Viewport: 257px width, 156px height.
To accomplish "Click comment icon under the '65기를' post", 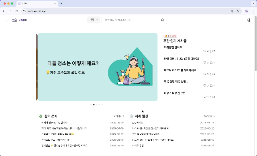I will (x=211, y=74).
